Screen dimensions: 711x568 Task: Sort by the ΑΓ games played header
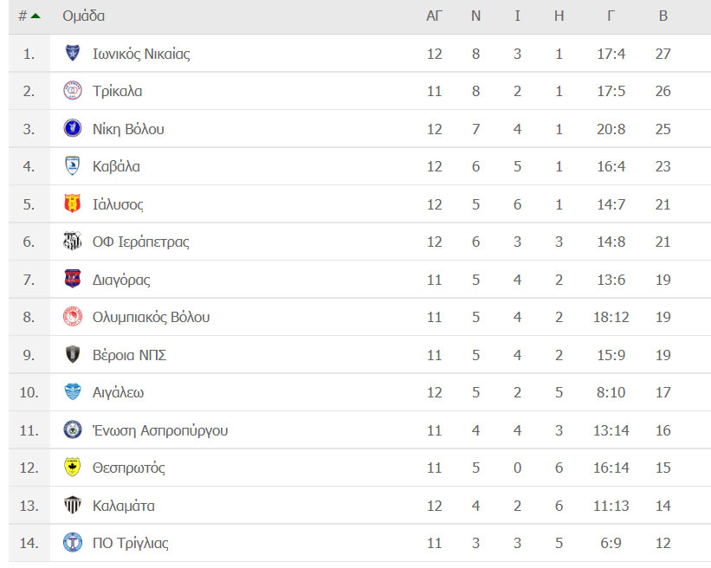click(434, 16)
